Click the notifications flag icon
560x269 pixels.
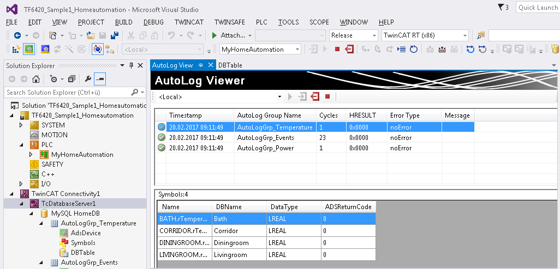[x=501, y=7]
